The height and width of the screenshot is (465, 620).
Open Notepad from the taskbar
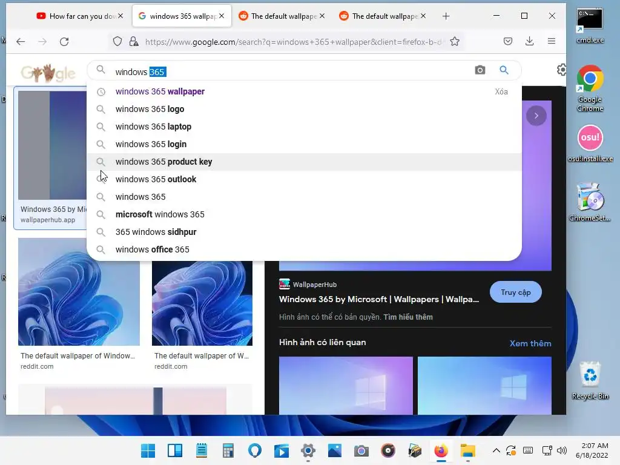tap(202, 450)
